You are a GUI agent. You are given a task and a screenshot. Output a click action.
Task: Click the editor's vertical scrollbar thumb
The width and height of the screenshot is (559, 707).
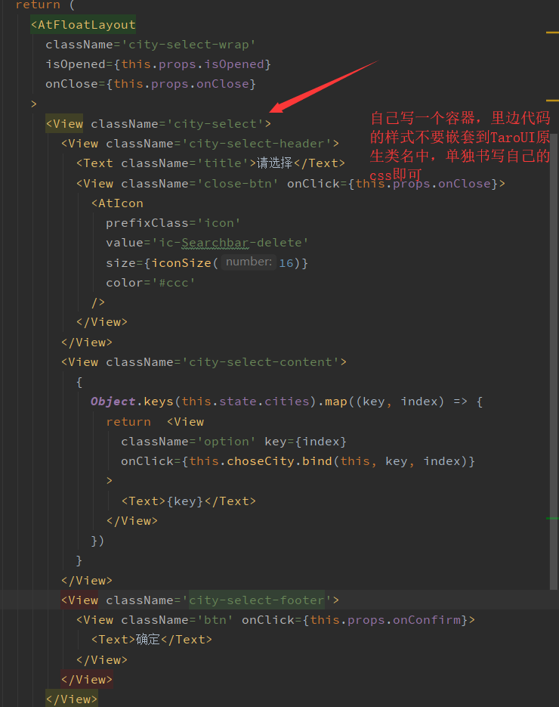(x=554, y=361)
